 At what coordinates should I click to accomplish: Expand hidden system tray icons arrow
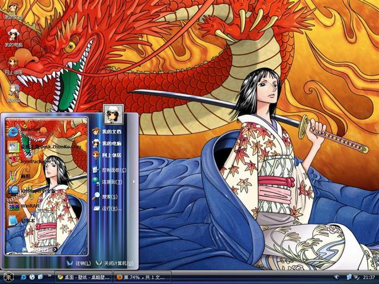pyautogui.click(x=336, y=277)
